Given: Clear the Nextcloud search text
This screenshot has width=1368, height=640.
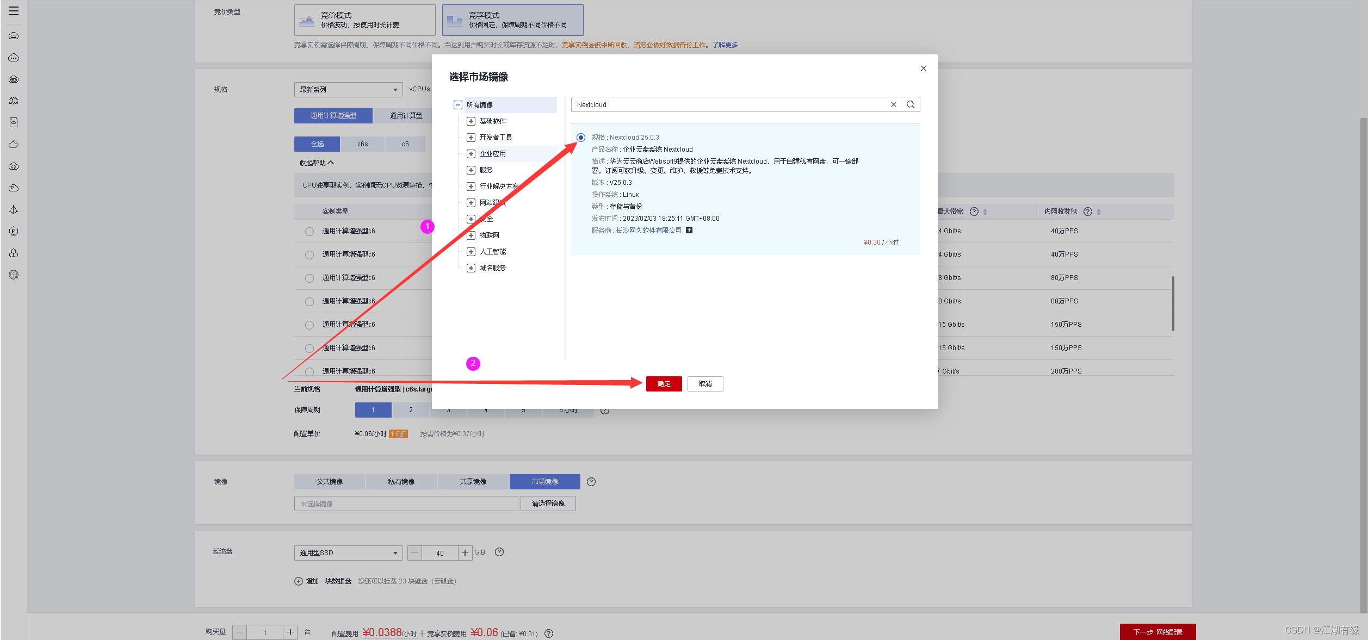Looking at the screenshot, I should [x=893, y=104].
